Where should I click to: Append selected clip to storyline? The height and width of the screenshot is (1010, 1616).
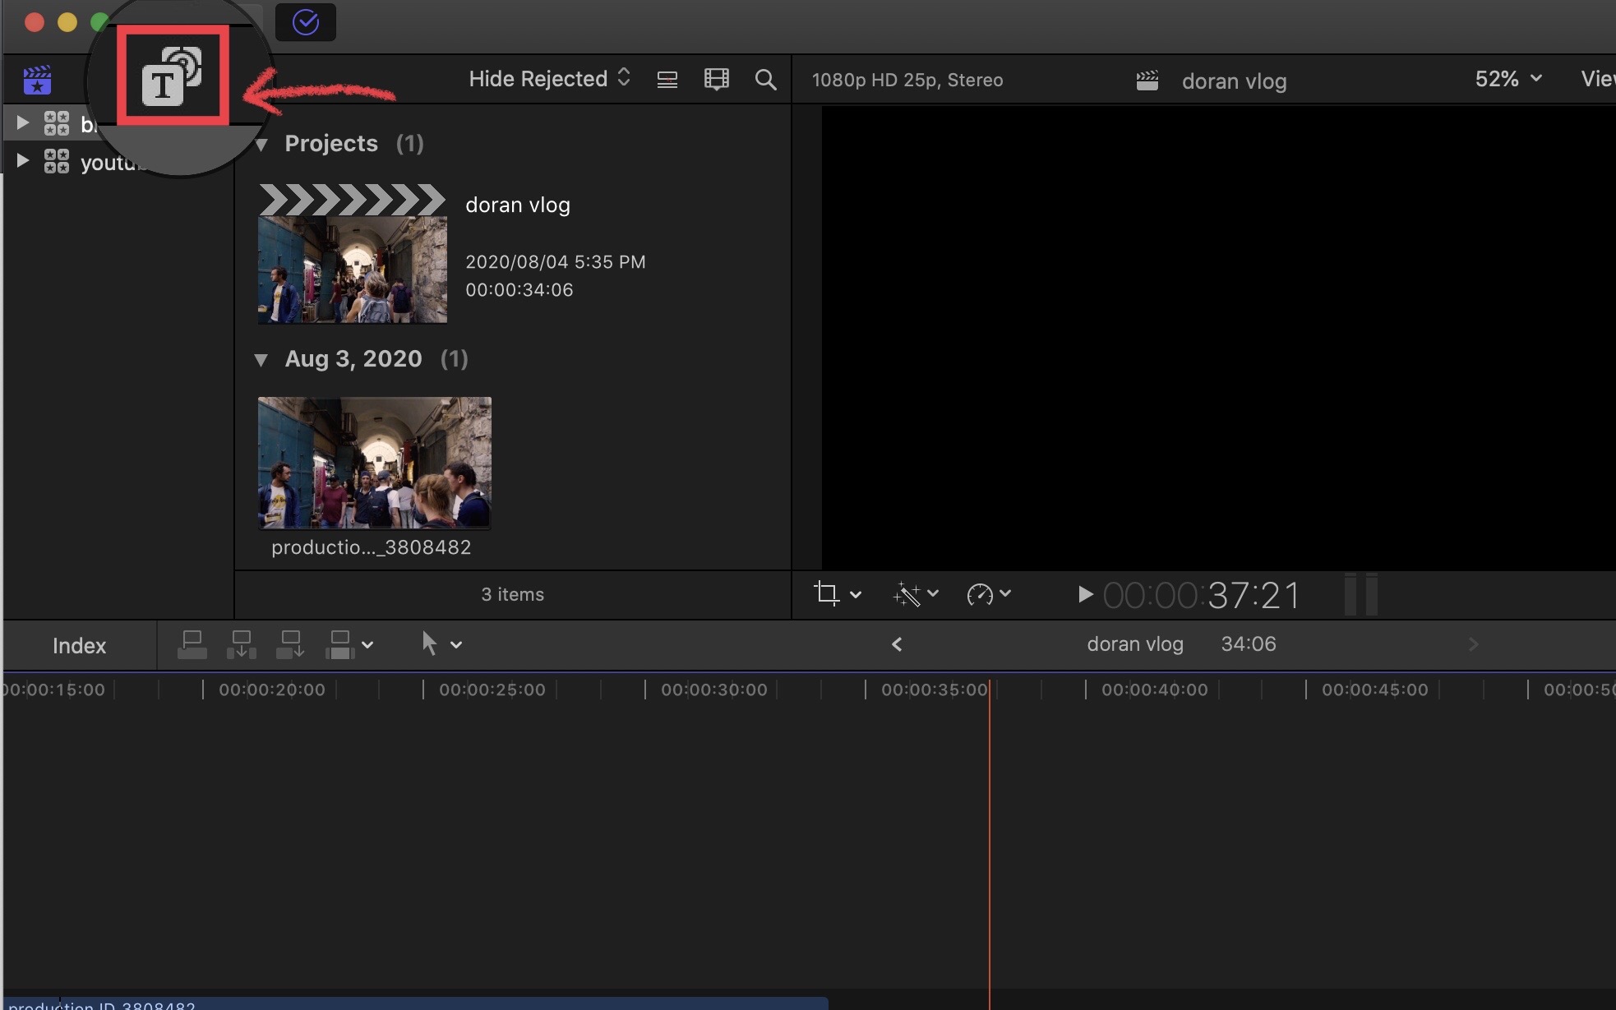point(290,644)
